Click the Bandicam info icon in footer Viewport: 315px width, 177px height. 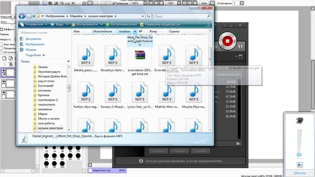click(141, 161)
